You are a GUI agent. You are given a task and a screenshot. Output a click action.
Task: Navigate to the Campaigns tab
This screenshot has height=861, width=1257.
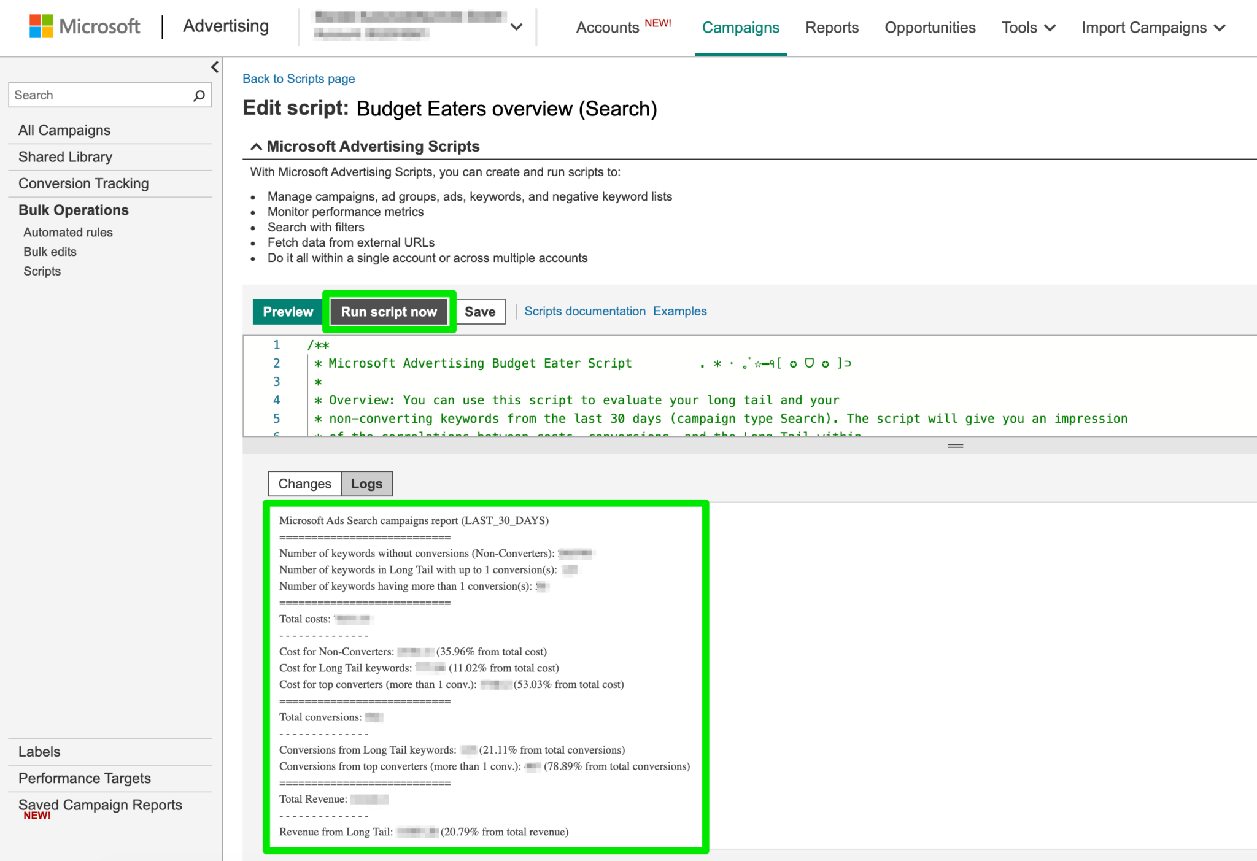tap(740, 28)
